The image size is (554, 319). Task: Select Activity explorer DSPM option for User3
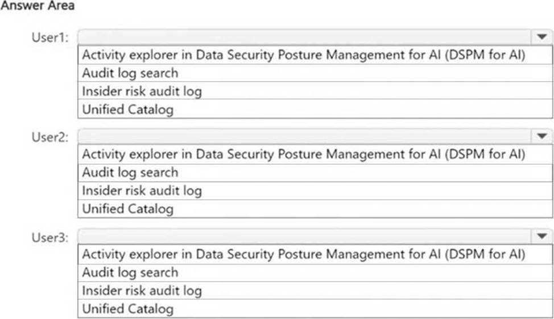pyautogui.click(x=303, y=254)
